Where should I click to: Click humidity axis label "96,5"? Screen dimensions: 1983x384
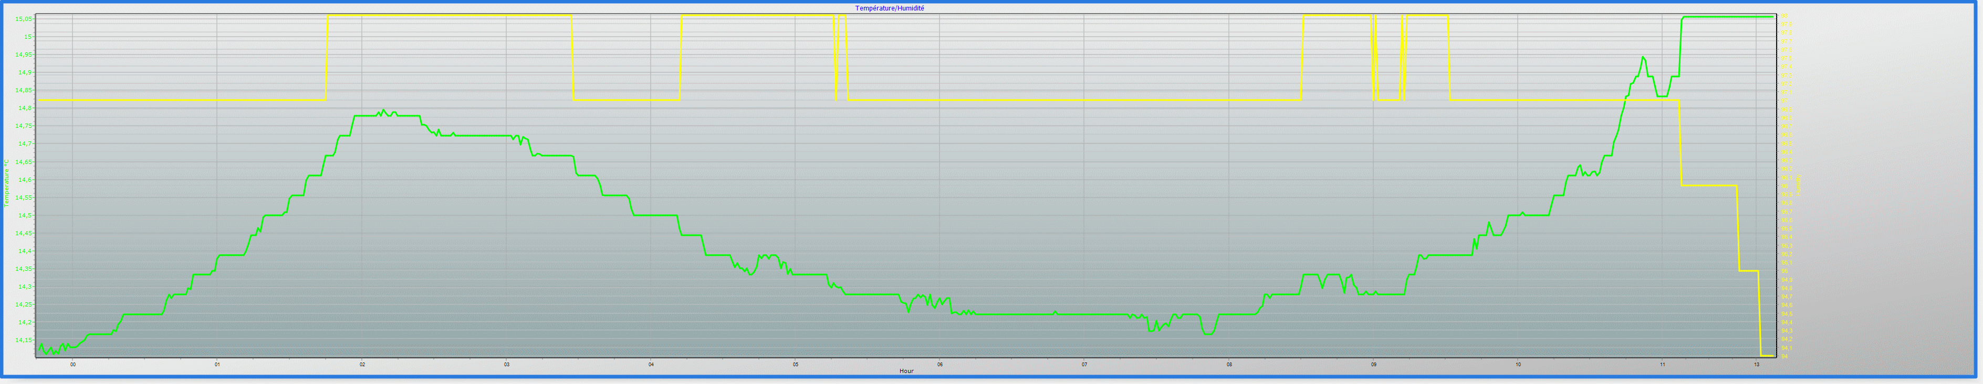1787,144
